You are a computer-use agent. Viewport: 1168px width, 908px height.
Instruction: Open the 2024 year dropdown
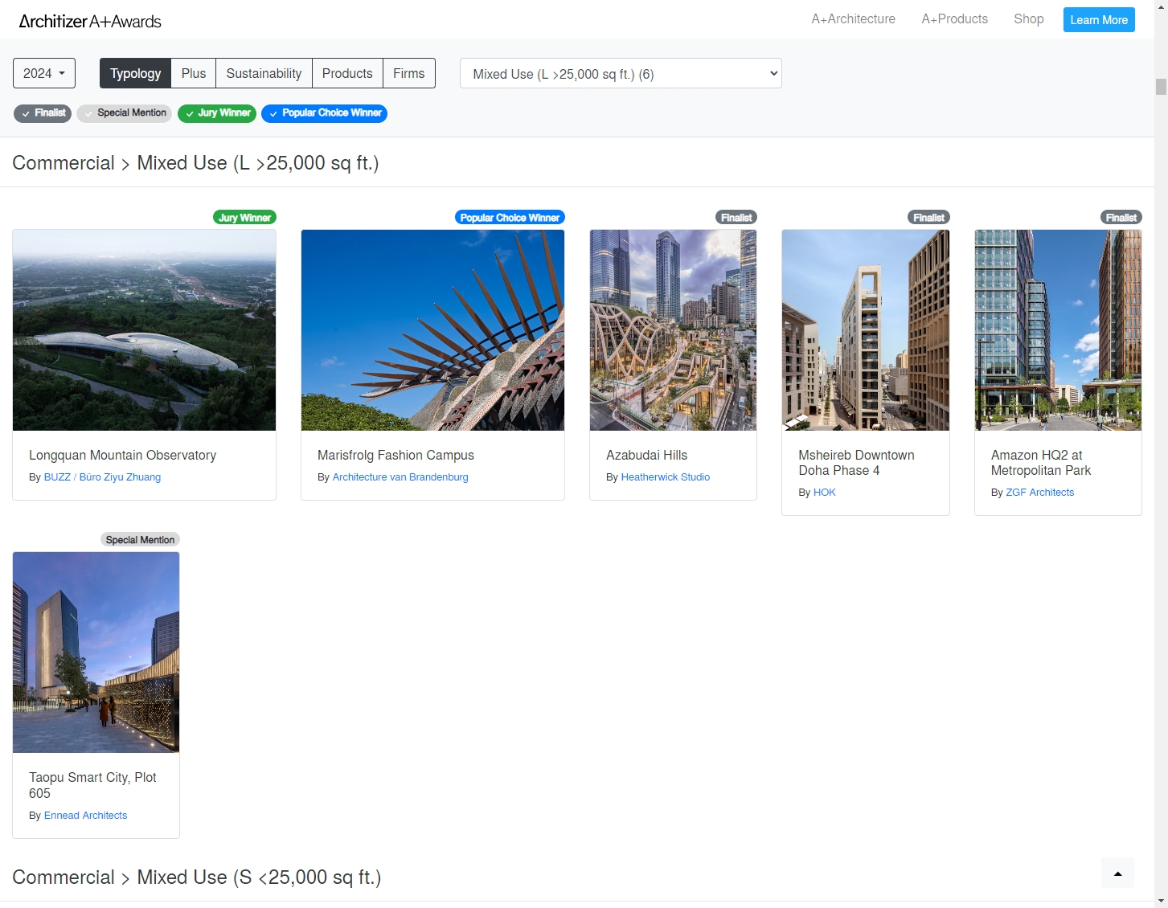44,73
